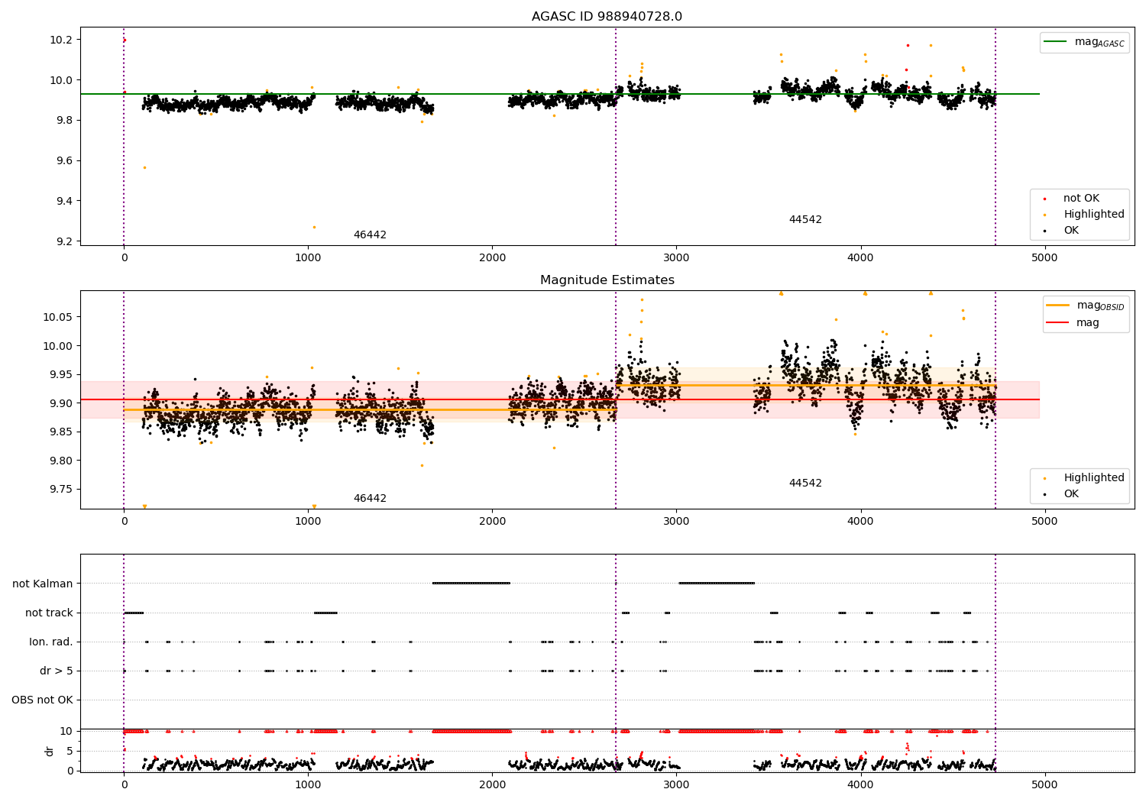Viewport: 1146px width, 802px height.
Task: Click x-axis tick 4000 under the bottom flags plot
Action: (860, 785)
